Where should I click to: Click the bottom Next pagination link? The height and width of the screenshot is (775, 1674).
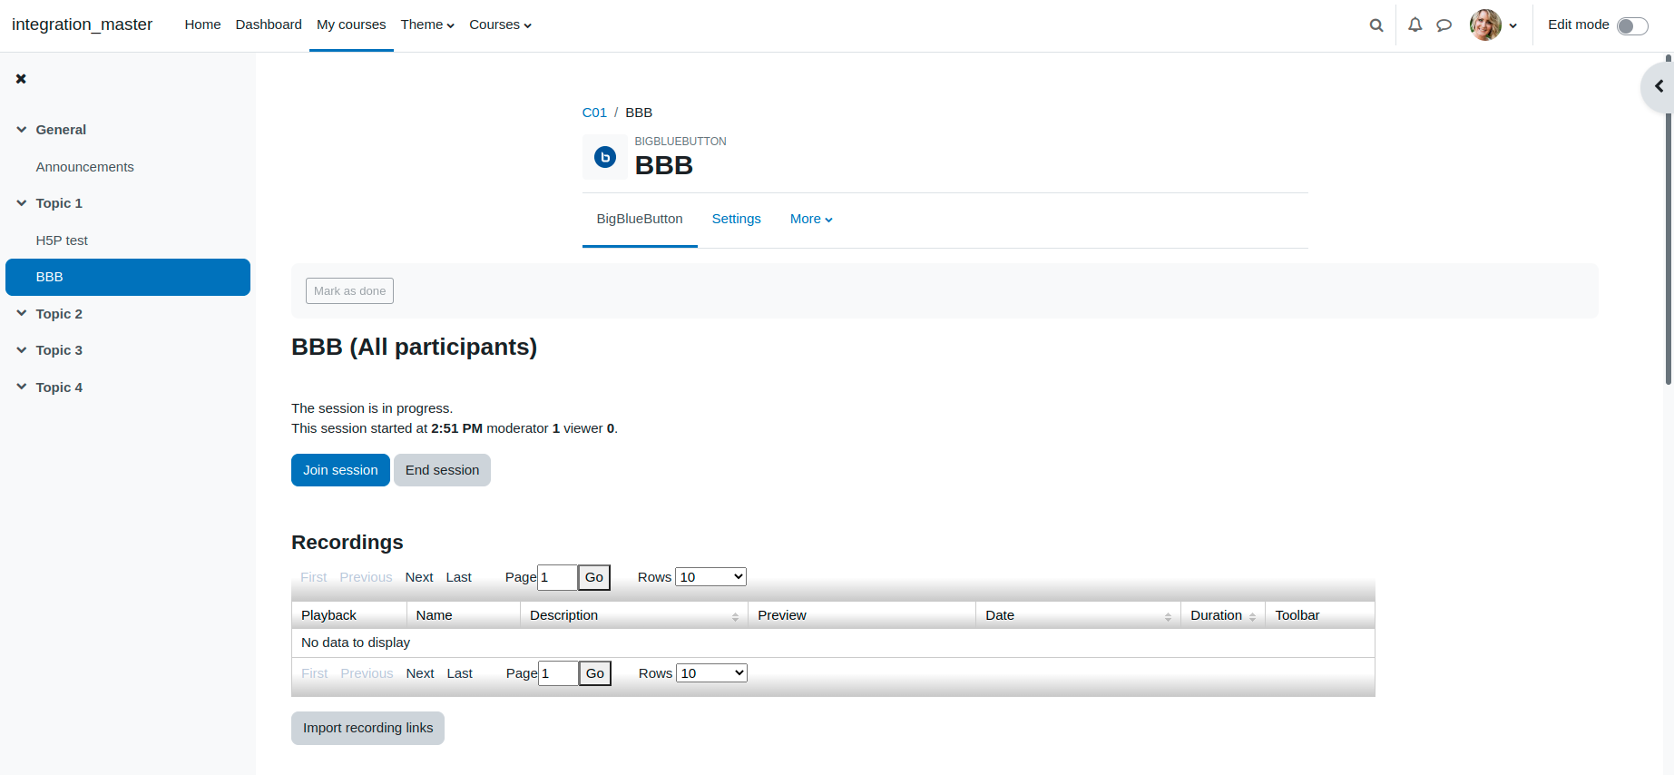pyautogui.click(x=420, y=673)
